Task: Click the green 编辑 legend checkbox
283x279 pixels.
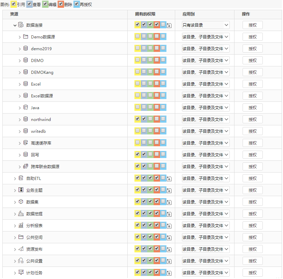Action: tap(45, 4)
